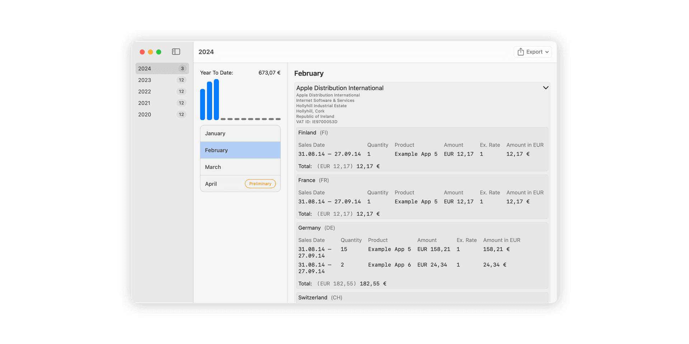Image resolution: width=689 pixels, height=344 pixels.
Task: Open the 2022 reports
Action: click(162, 91)
